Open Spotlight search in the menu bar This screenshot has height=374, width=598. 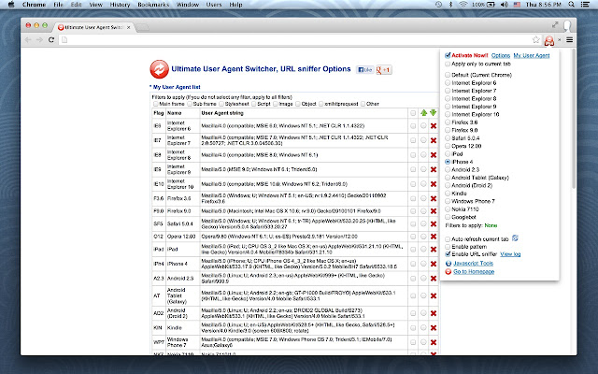[571, 5]
